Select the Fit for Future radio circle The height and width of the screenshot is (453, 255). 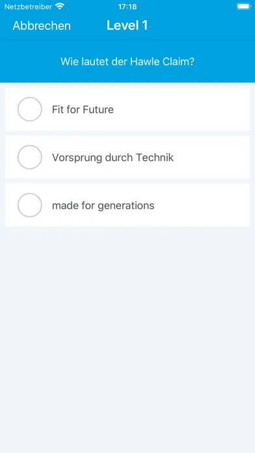(x=30, y=109)
